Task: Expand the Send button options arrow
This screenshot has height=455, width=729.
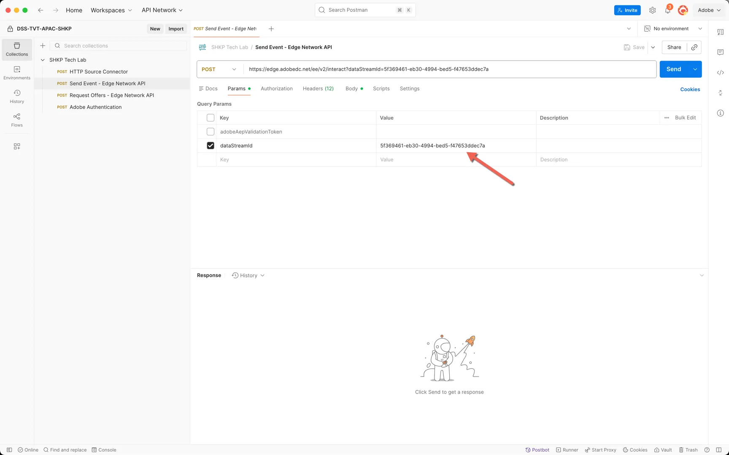Action: click(695, 69)
